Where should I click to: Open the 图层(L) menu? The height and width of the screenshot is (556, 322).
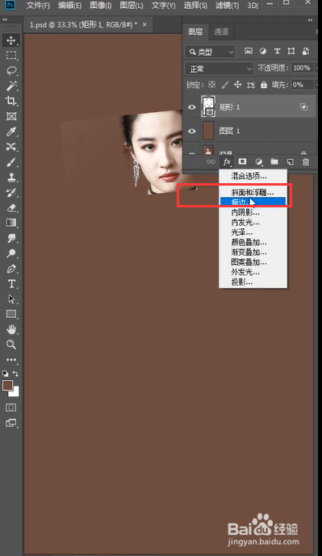pos(132,6)
